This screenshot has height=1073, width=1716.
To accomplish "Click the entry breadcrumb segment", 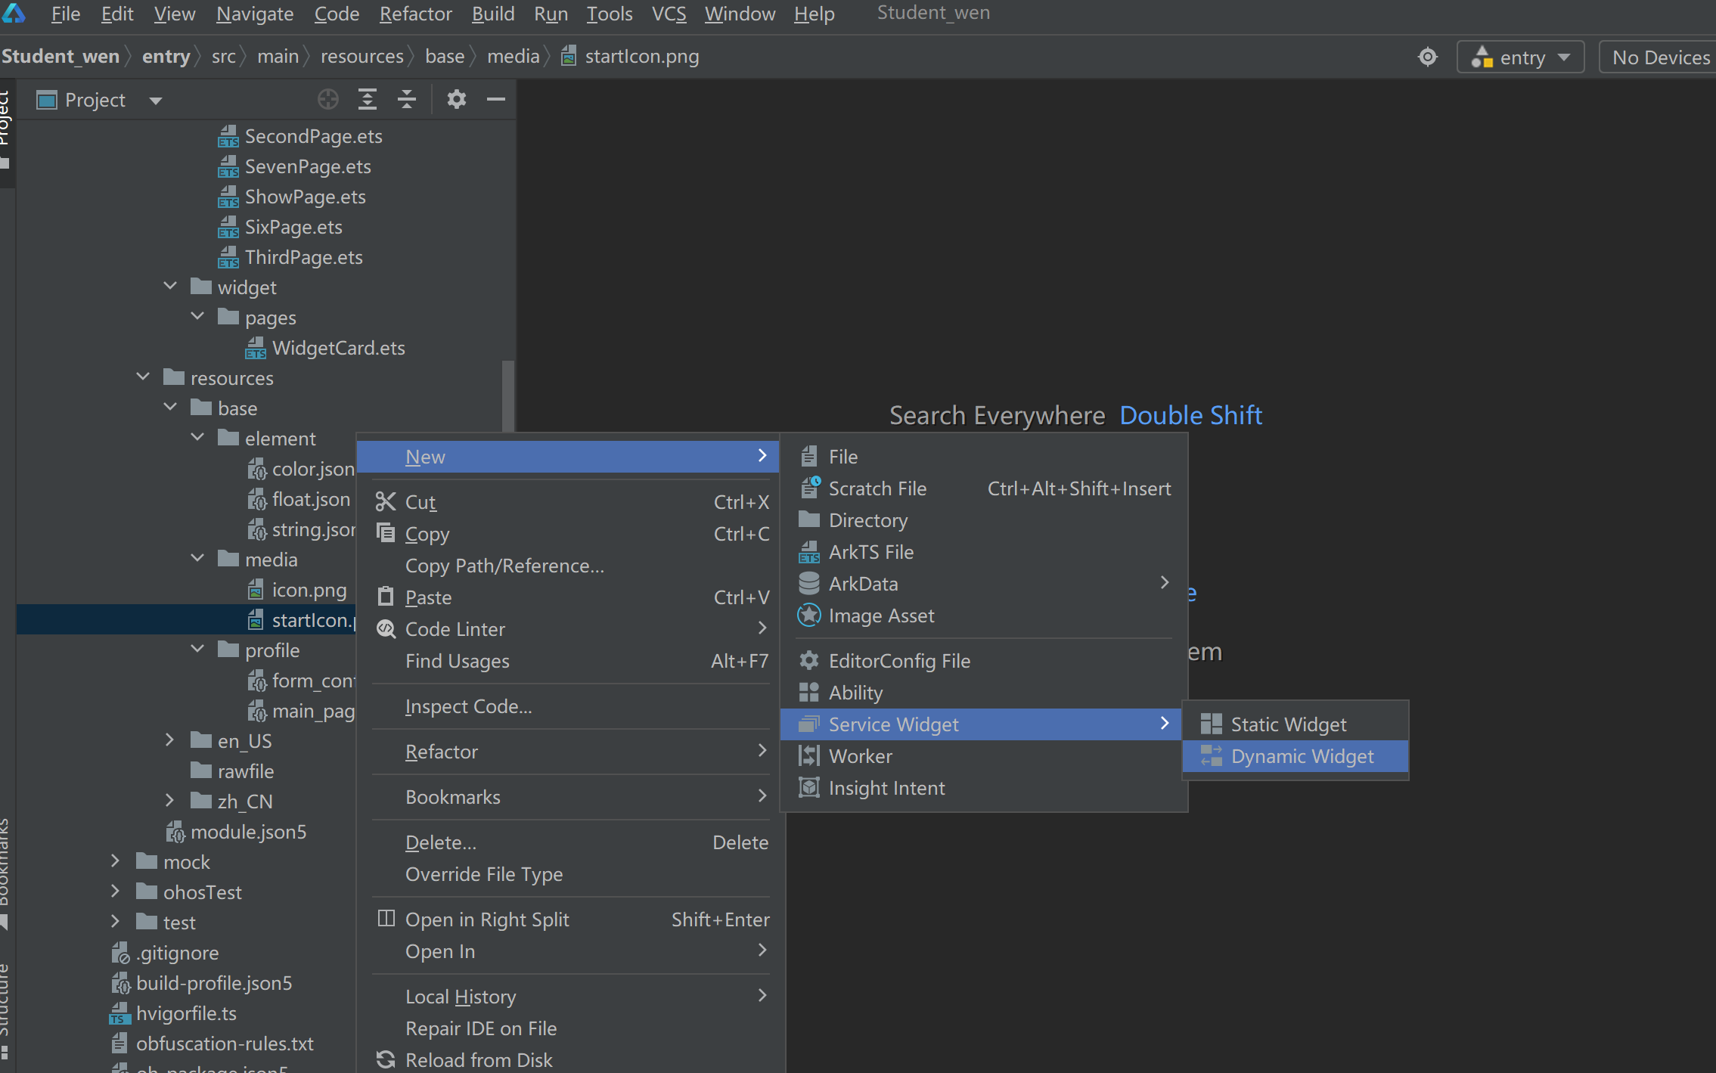I will coord(166,57).
